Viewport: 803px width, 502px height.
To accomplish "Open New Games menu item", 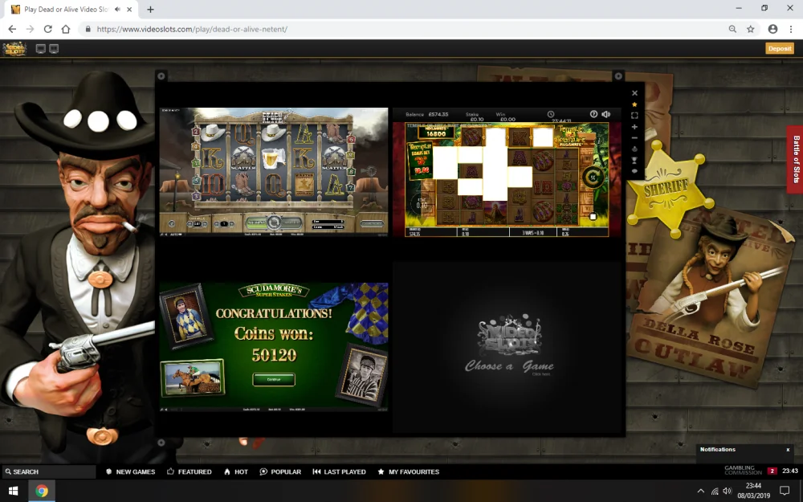I will (130, 471).
